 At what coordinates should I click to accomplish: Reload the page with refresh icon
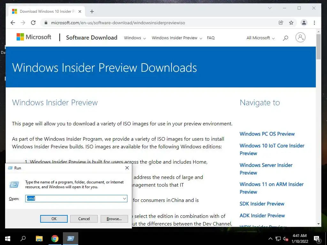33,23
